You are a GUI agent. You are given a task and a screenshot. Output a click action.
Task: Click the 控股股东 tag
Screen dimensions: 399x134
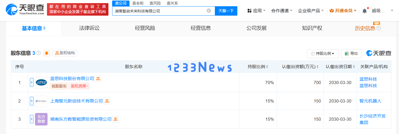[59, 86]
